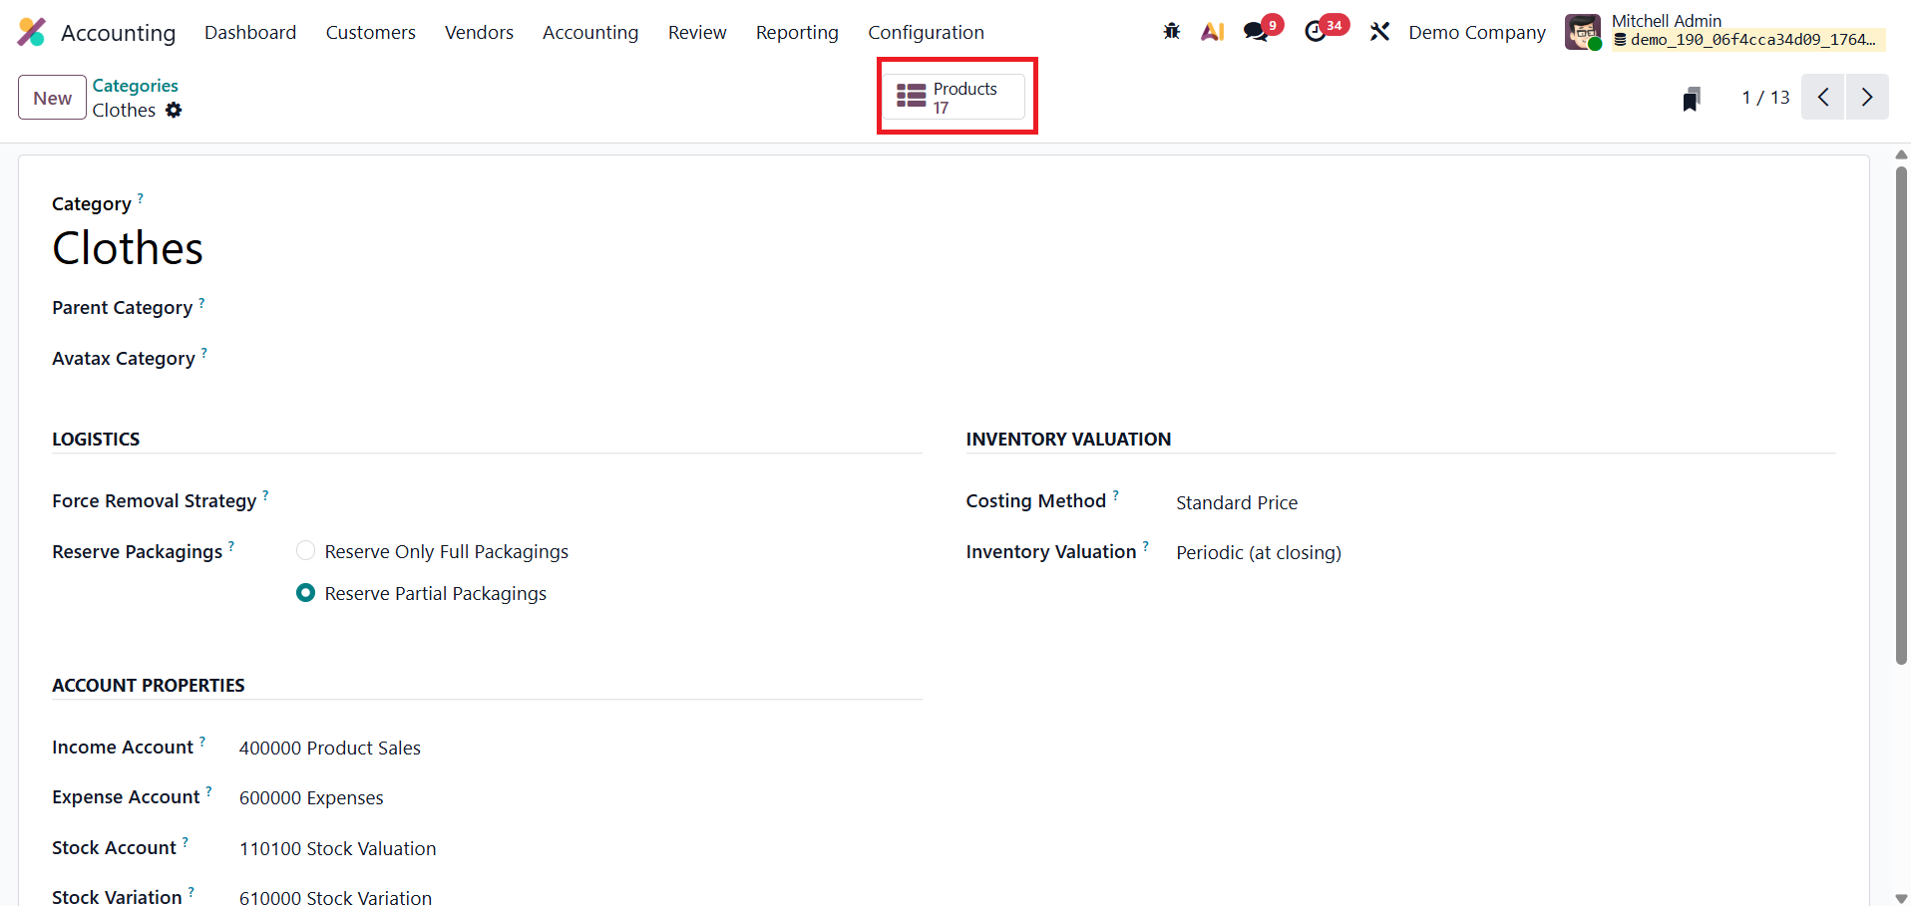
Task: Open the Configuration menu
Action: (x=926, y=33)
